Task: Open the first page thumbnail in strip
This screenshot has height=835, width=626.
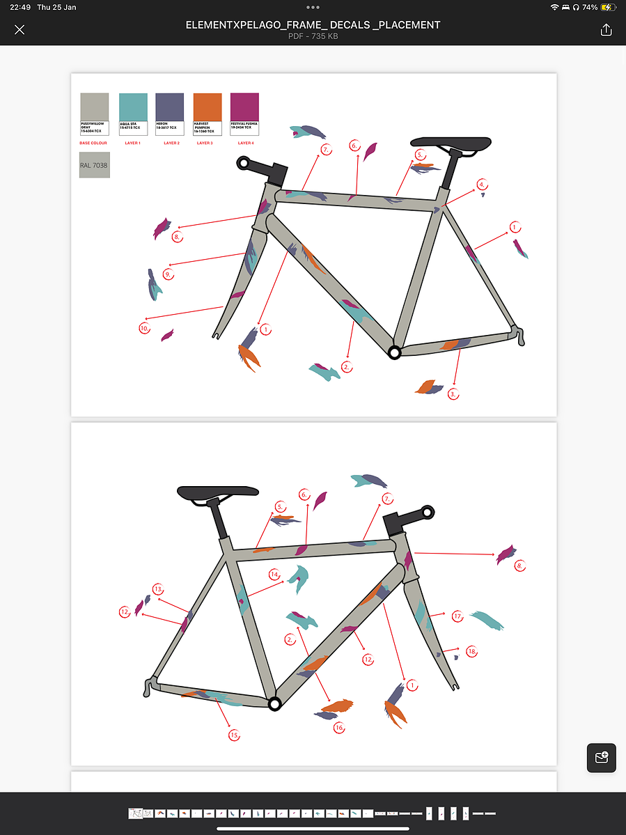Action: pyautogui.click(x=135, y=813)
